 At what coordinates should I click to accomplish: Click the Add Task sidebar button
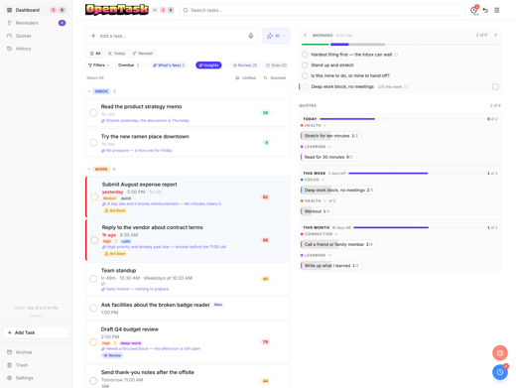37,332
